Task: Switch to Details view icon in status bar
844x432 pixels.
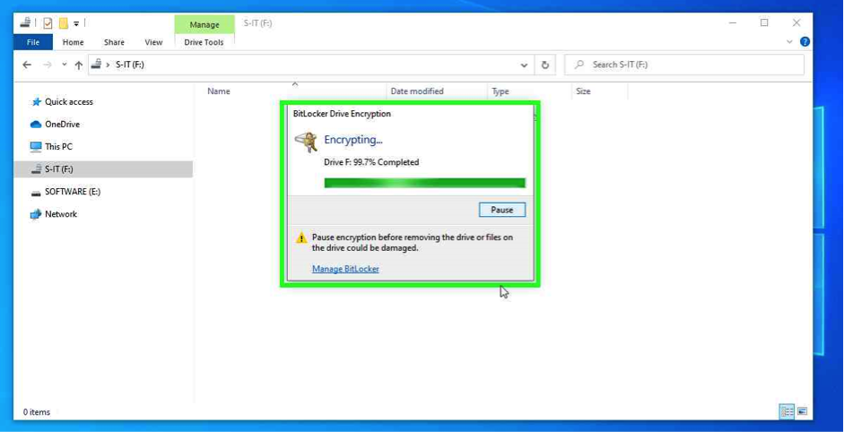Action: point(787,411)
